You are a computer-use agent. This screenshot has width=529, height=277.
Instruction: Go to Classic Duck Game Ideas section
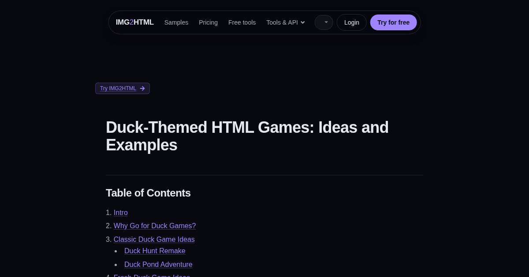(x=154, y=240)
